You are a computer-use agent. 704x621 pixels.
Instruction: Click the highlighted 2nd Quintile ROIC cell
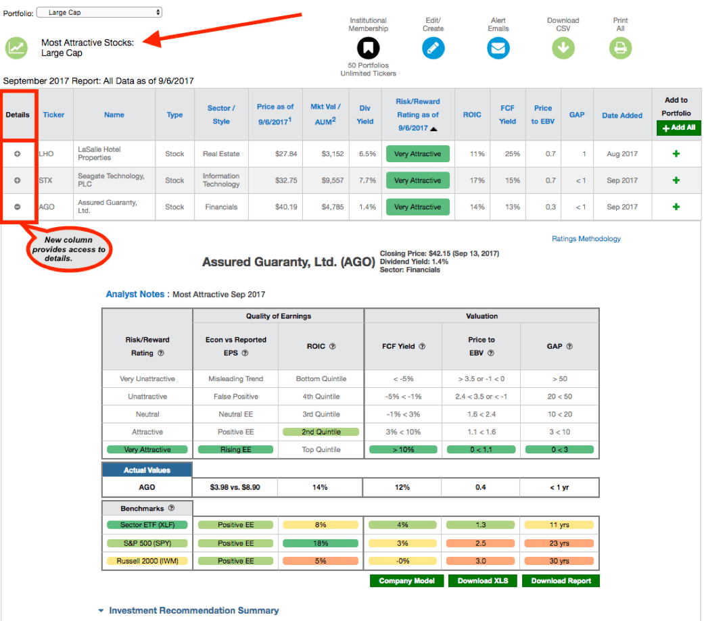321,432
